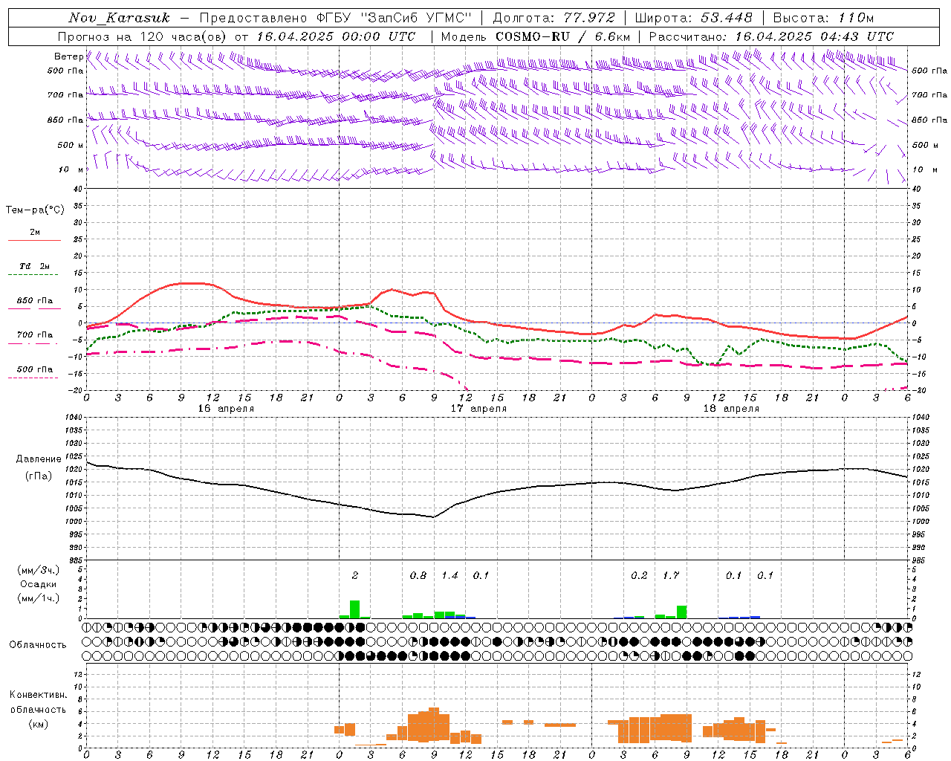Click the 700 гПа temperature legend entry
951x761 pixels.
point(34,338)
